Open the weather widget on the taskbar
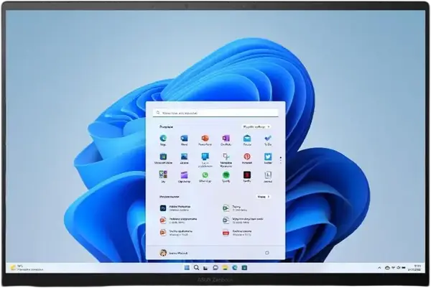 [22, 268]
